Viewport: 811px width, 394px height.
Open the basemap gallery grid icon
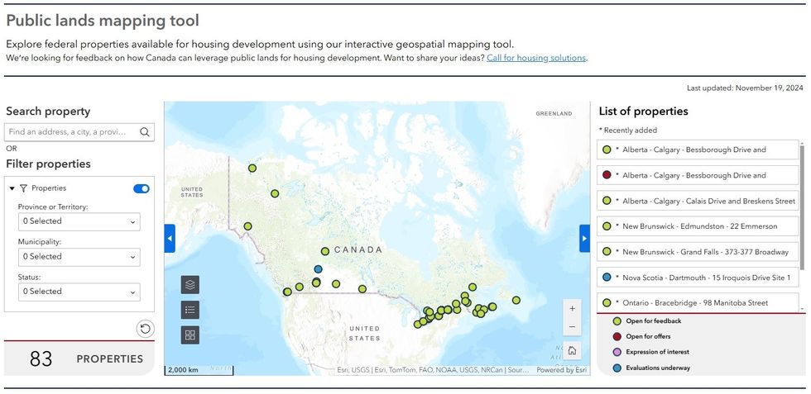click(x=190, y=335)
